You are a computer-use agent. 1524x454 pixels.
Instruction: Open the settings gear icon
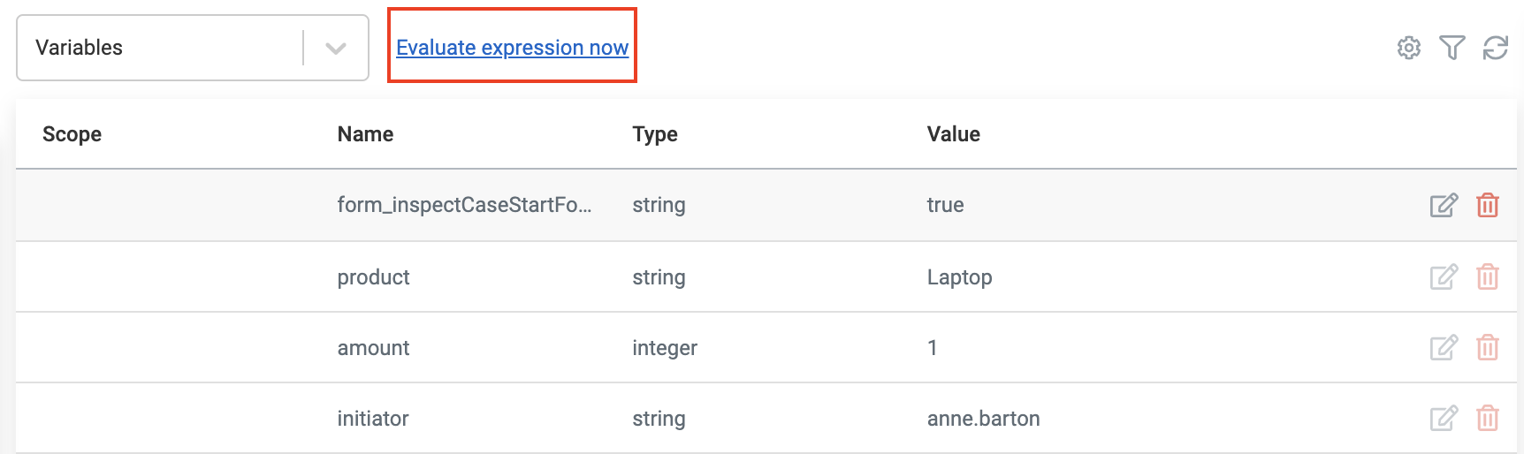[1409, 48]
